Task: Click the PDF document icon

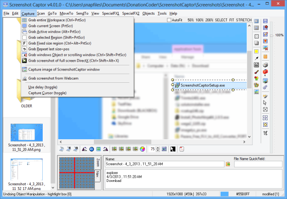Action: tap(182, 149)
